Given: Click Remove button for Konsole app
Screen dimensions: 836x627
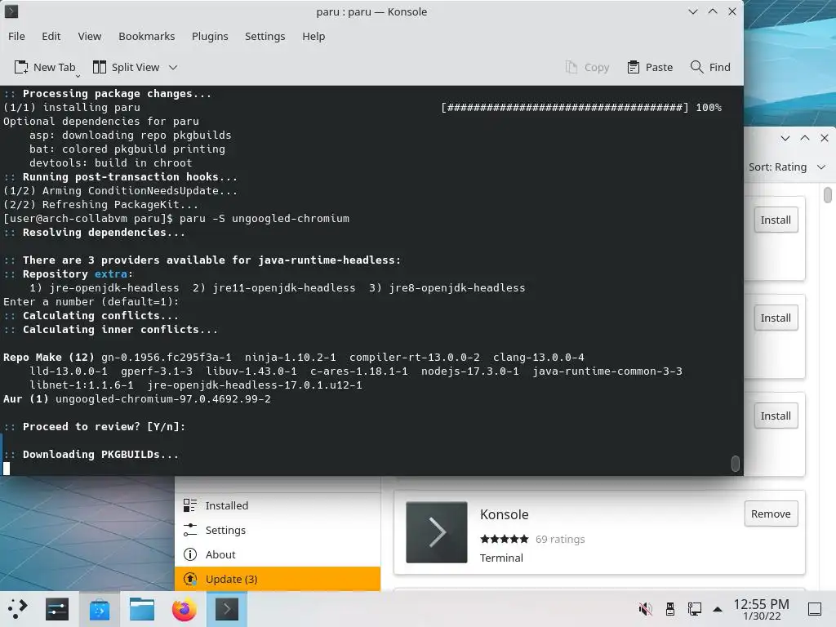Looking at the screenshot, I should tap(771, 514).
